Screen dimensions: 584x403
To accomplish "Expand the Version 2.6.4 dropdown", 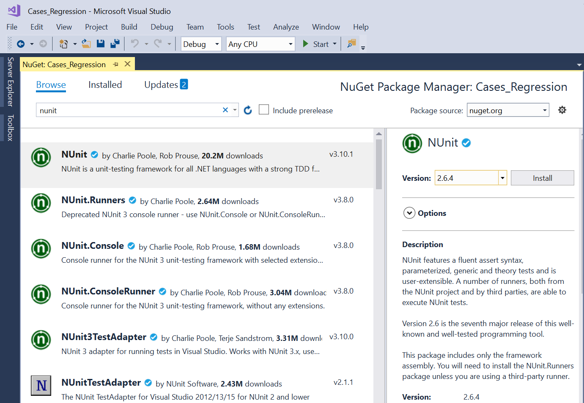I will click(502, 178).
